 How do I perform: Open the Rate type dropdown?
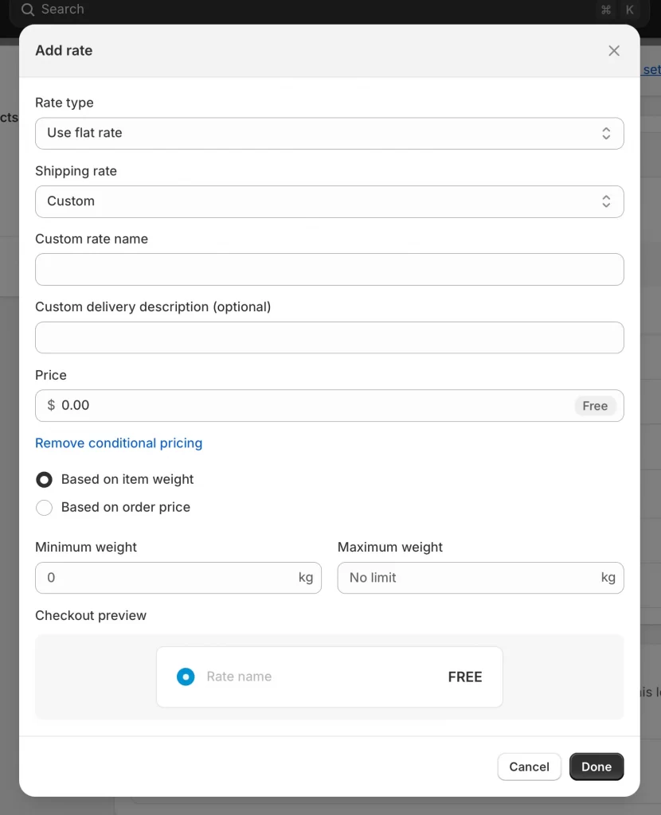coord(319,134)
